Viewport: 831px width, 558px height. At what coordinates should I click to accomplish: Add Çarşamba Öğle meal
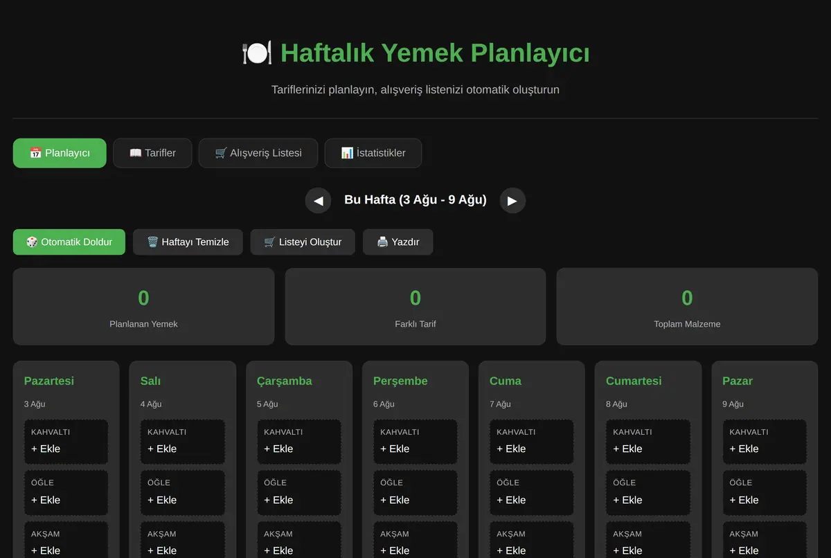point(298,493)
